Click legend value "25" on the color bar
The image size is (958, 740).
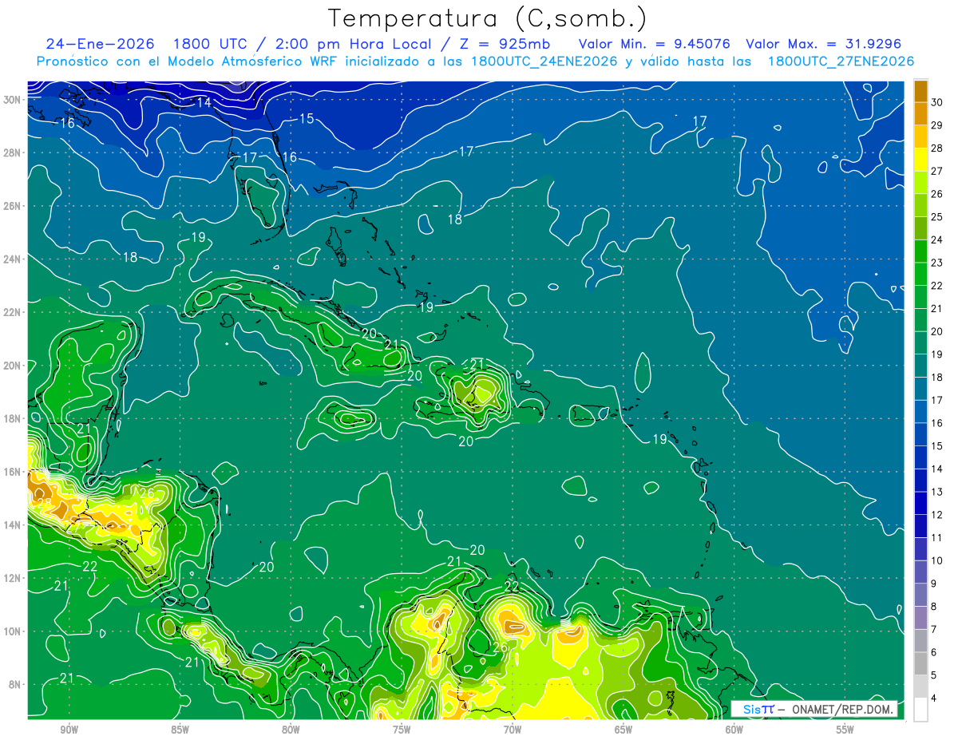pyautogui.click(x=936, y=216)
